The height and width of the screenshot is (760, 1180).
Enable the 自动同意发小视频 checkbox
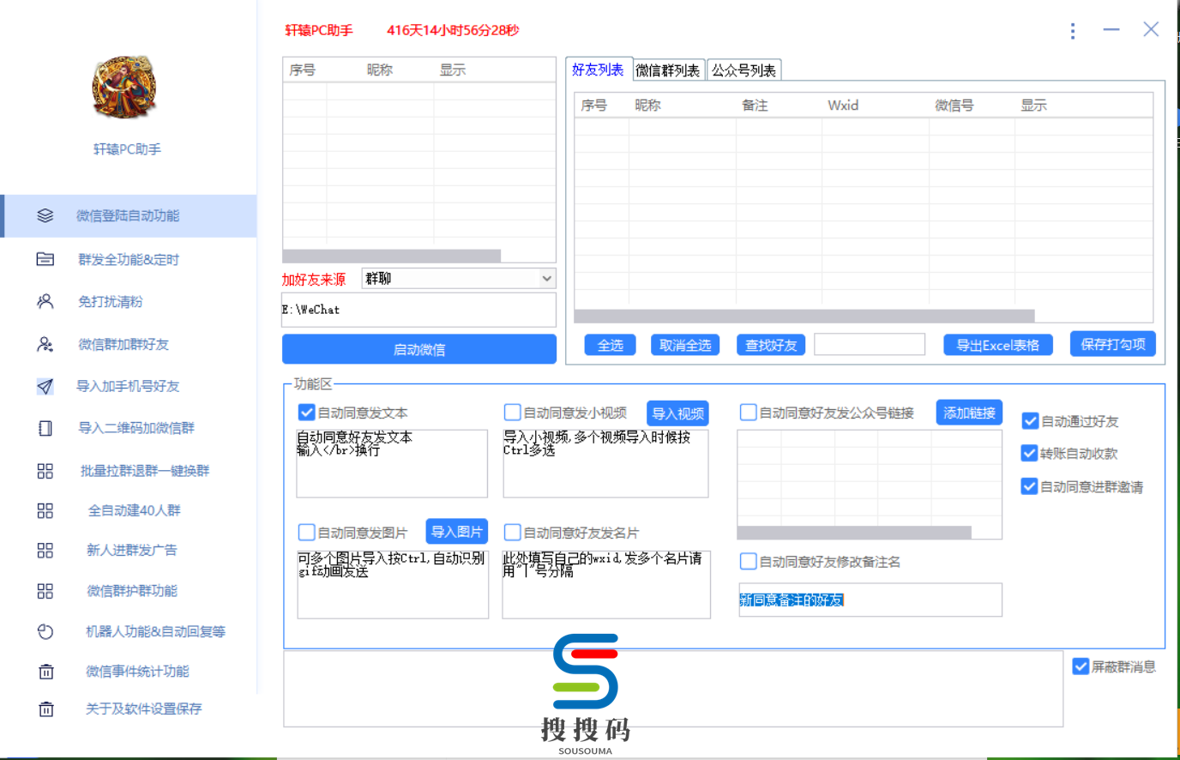pos(513,413)
